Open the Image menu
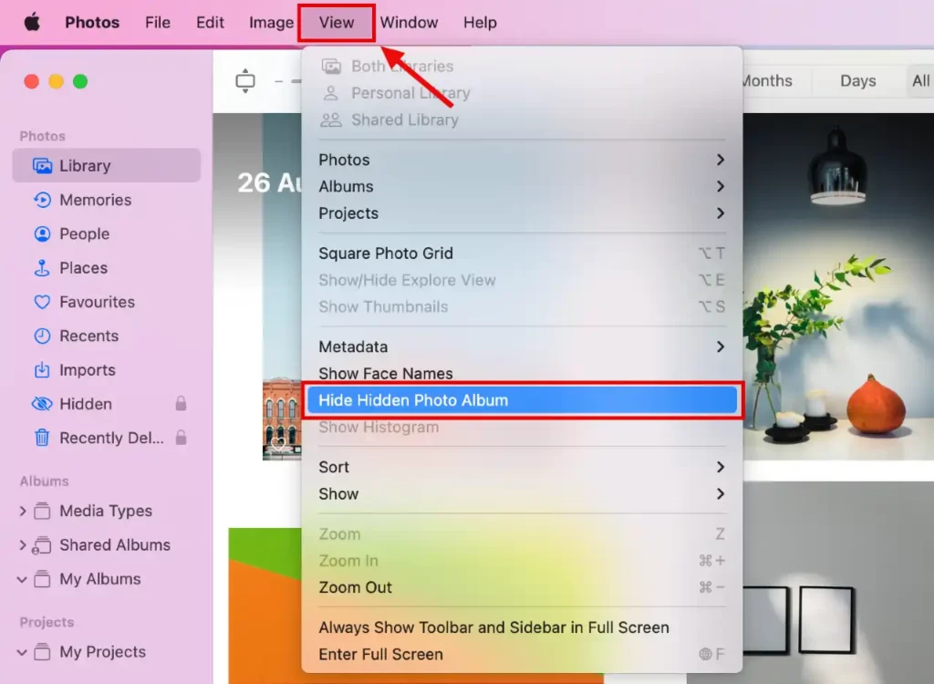The image size is (934, 684). tap(271, 23)
